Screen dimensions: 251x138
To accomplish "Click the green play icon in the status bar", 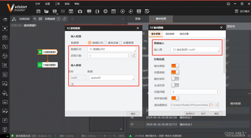I will [x=12, y=136].
